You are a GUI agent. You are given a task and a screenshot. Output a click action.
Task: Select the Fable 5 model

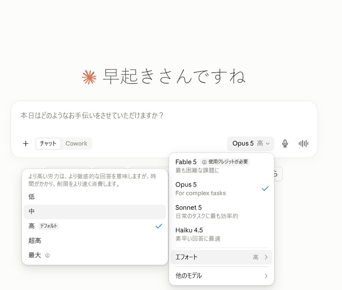[x=222, y=166]
